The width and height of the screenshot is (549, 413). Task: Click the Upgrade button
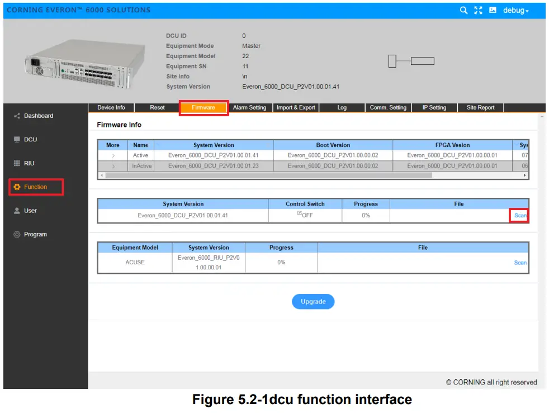(313, 302)
